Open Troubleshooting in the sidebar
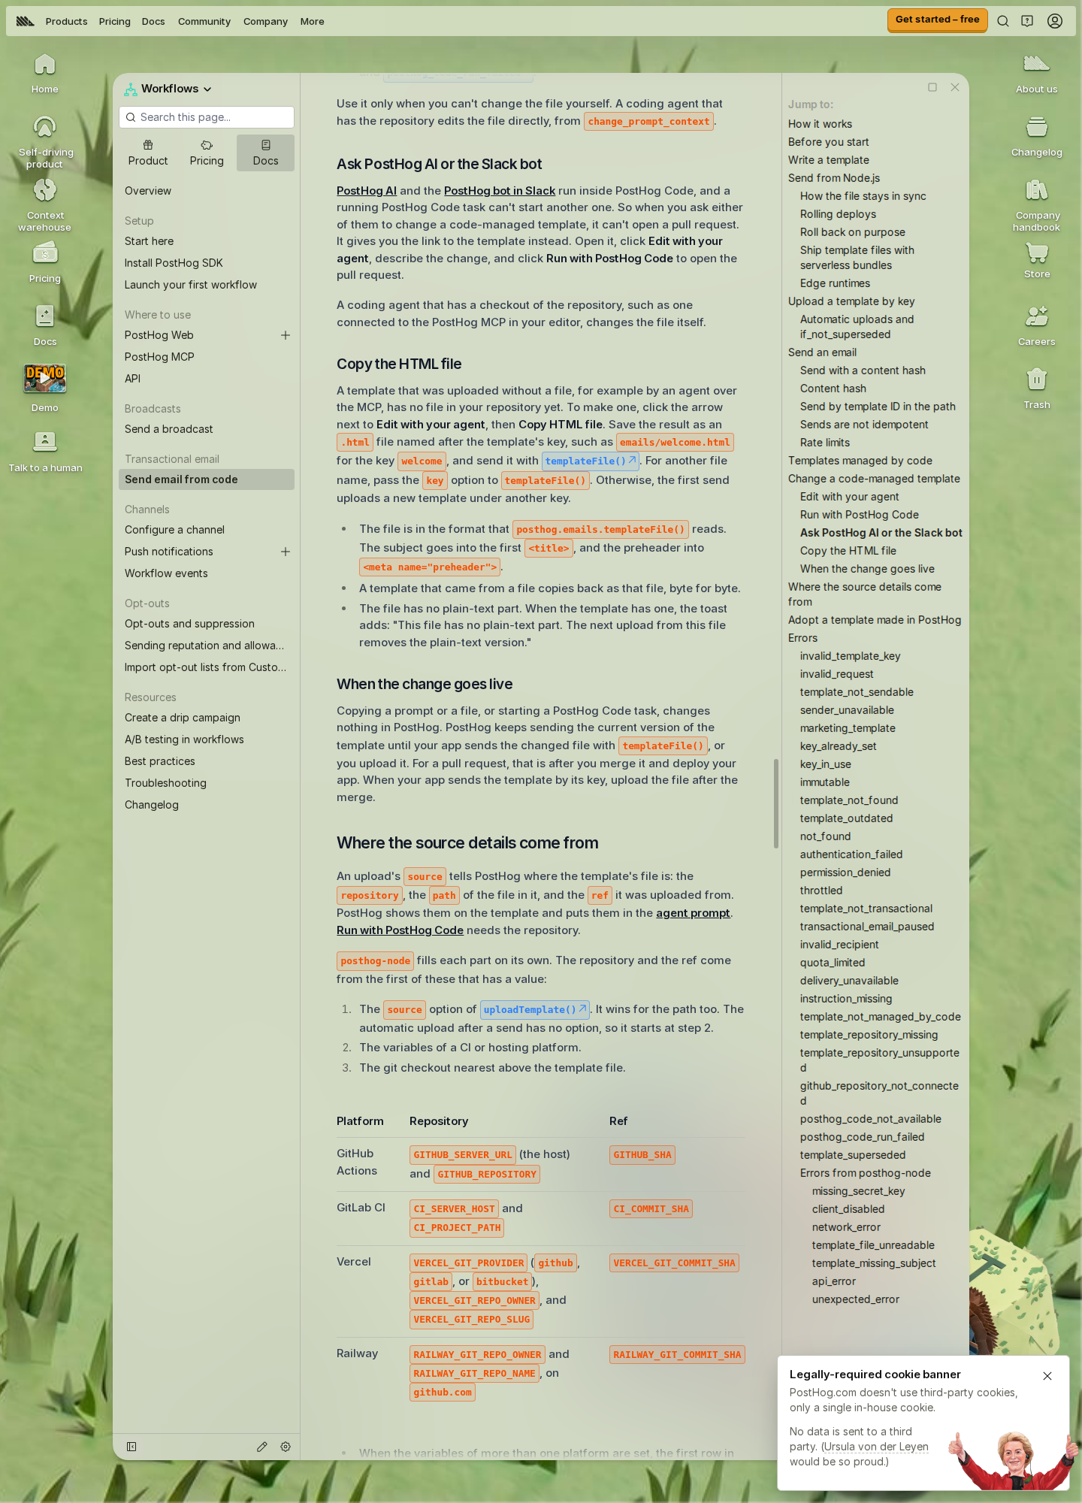Image resolution: width=1082 pixels, height=1503 pixels. (165, 783)
